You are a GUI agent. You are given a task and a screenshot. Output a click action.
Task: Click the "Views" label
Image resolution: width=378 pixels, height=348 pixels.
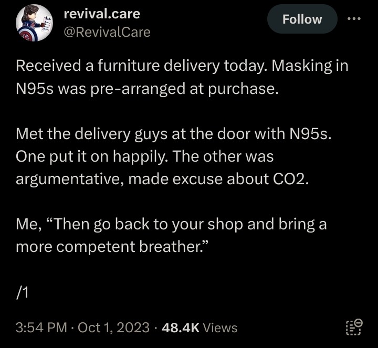point(220,328)
